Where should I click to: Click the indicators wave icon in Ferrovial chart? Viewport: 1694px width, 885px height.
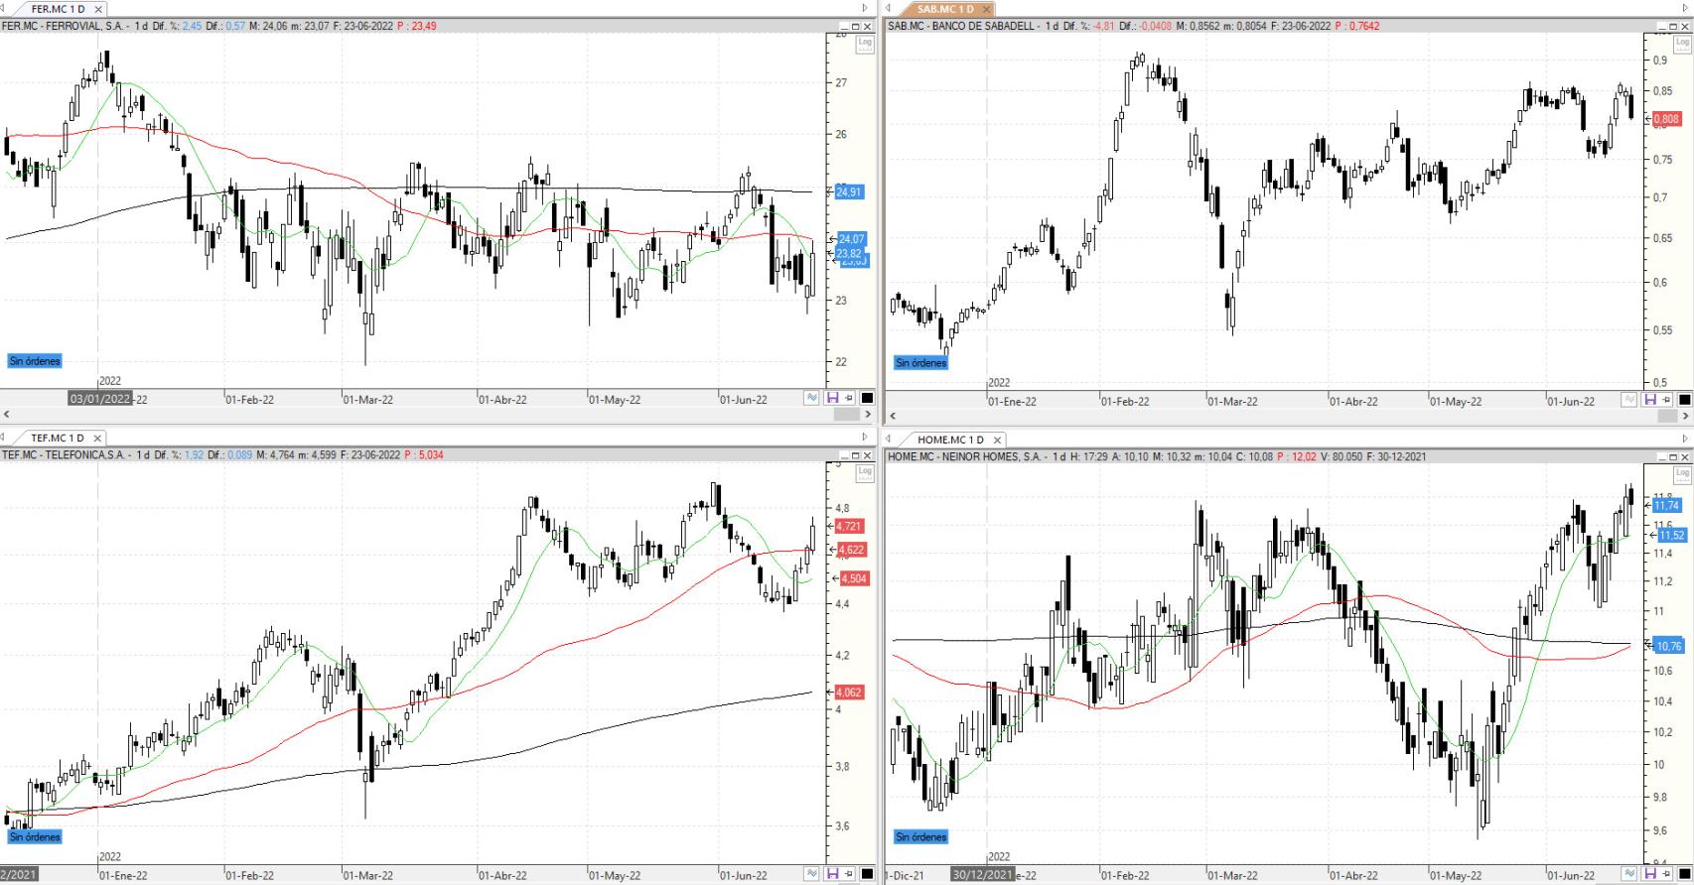point(812,399)
